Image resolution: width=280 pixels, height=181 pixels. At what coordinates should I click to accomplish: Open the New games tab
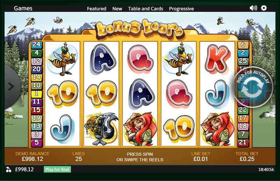(117, 8)
